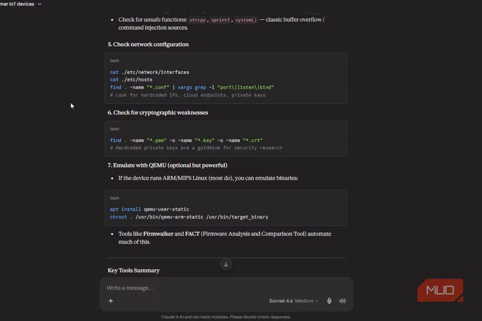Screen dimensions: 482x321
Task: Start voice dictation with microphone icon
Action: [x=329, y=301]
